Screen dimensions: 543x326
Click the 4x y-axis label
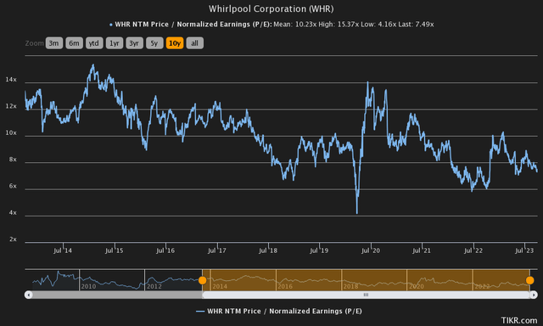pyautogui.click(x=13, y=213)
